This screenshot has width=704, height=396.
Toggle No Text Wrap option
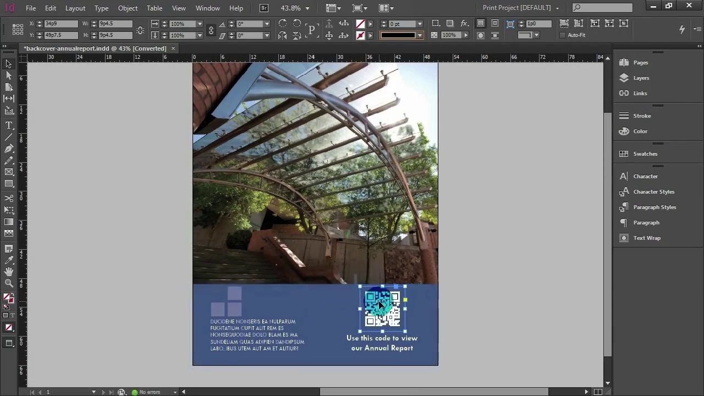(x=481, y=24)
